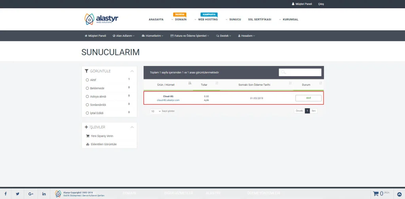Click the Alastyr logo
This screenshot has height=199, width=405.
click(x=101, y=19)
